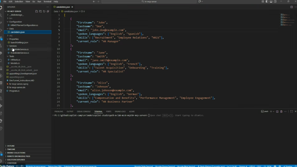Screen dimensions: 297x167
Task: Split the terminal panel
Action: pyautogui.click(x=277, y=111)
